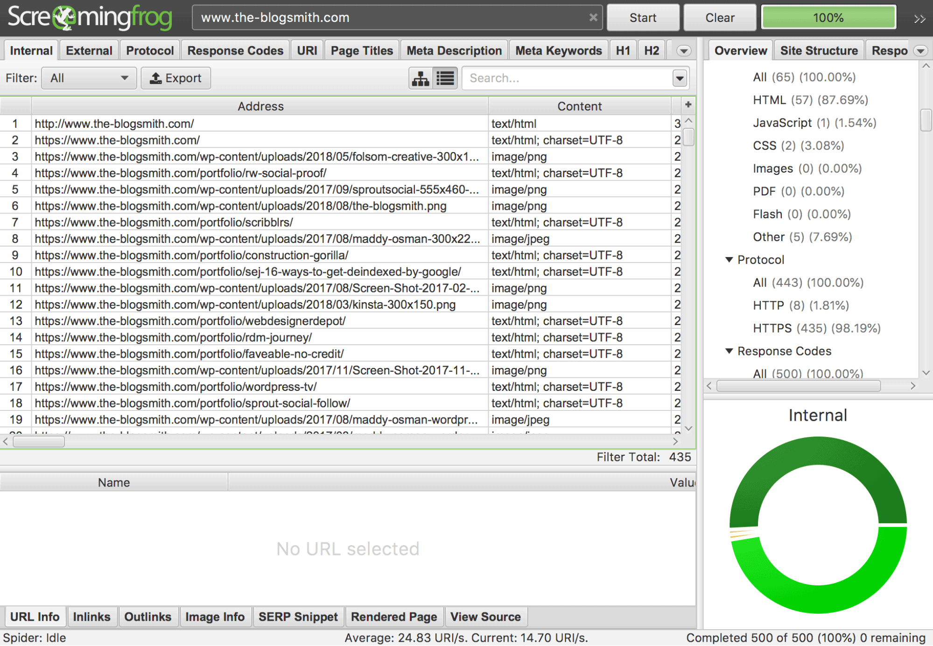Click the 100% progress bar

coord(828,18)
